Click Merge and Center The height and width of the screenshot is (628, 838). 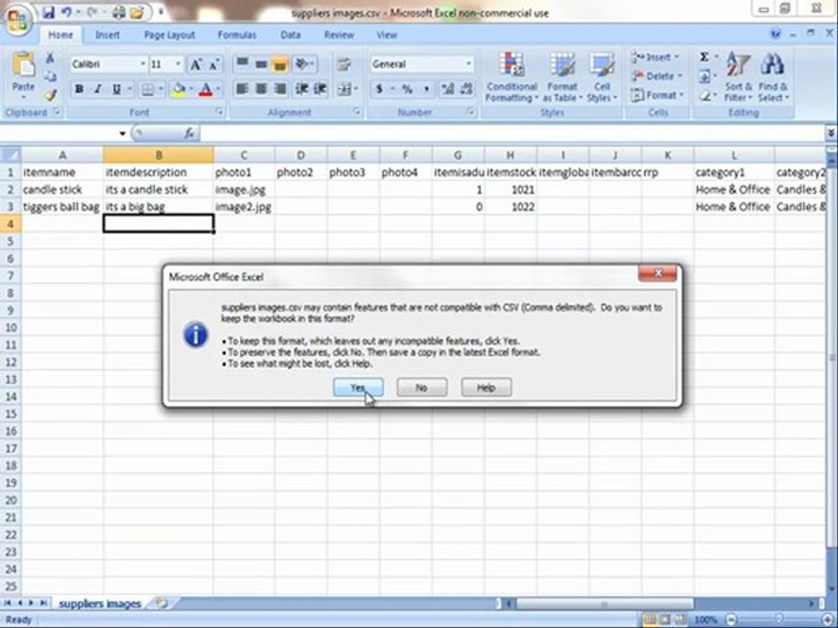click(344, 89)
